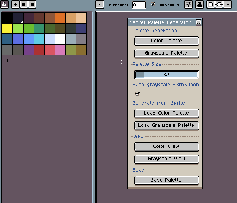The height and width of the screenshot is (203, 237).
Task: Open the sort palette down-arrow button
Action: coord(16,4)
